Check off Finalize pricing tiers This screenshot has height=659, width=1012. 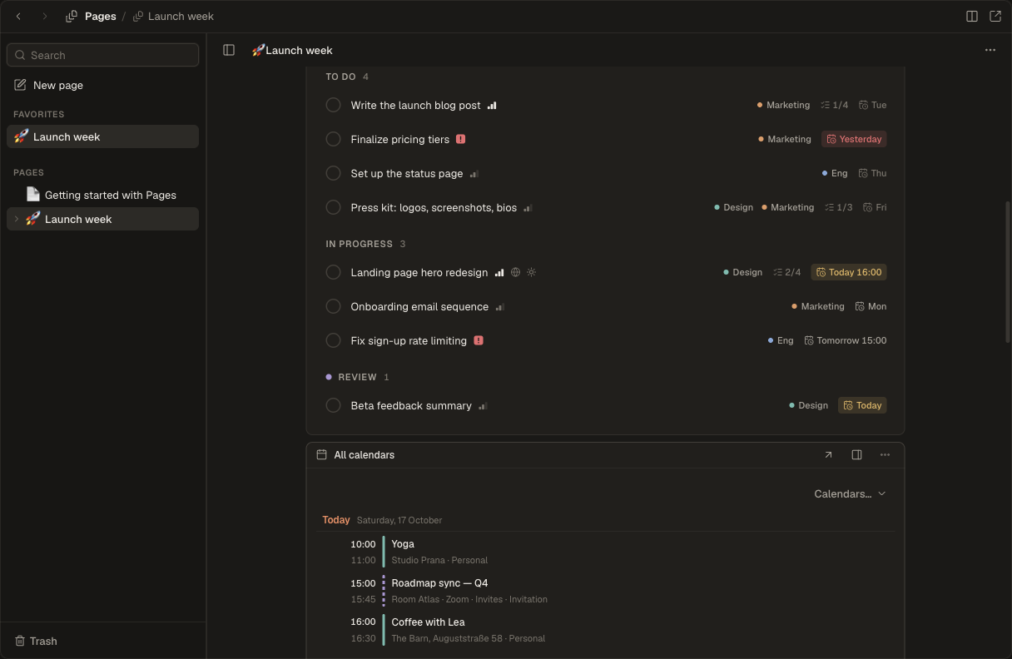(333, 139)
